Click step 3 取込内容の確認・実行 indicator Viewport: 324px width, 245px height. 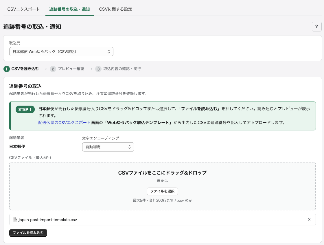pyautogui.click(x=118, y=69)
